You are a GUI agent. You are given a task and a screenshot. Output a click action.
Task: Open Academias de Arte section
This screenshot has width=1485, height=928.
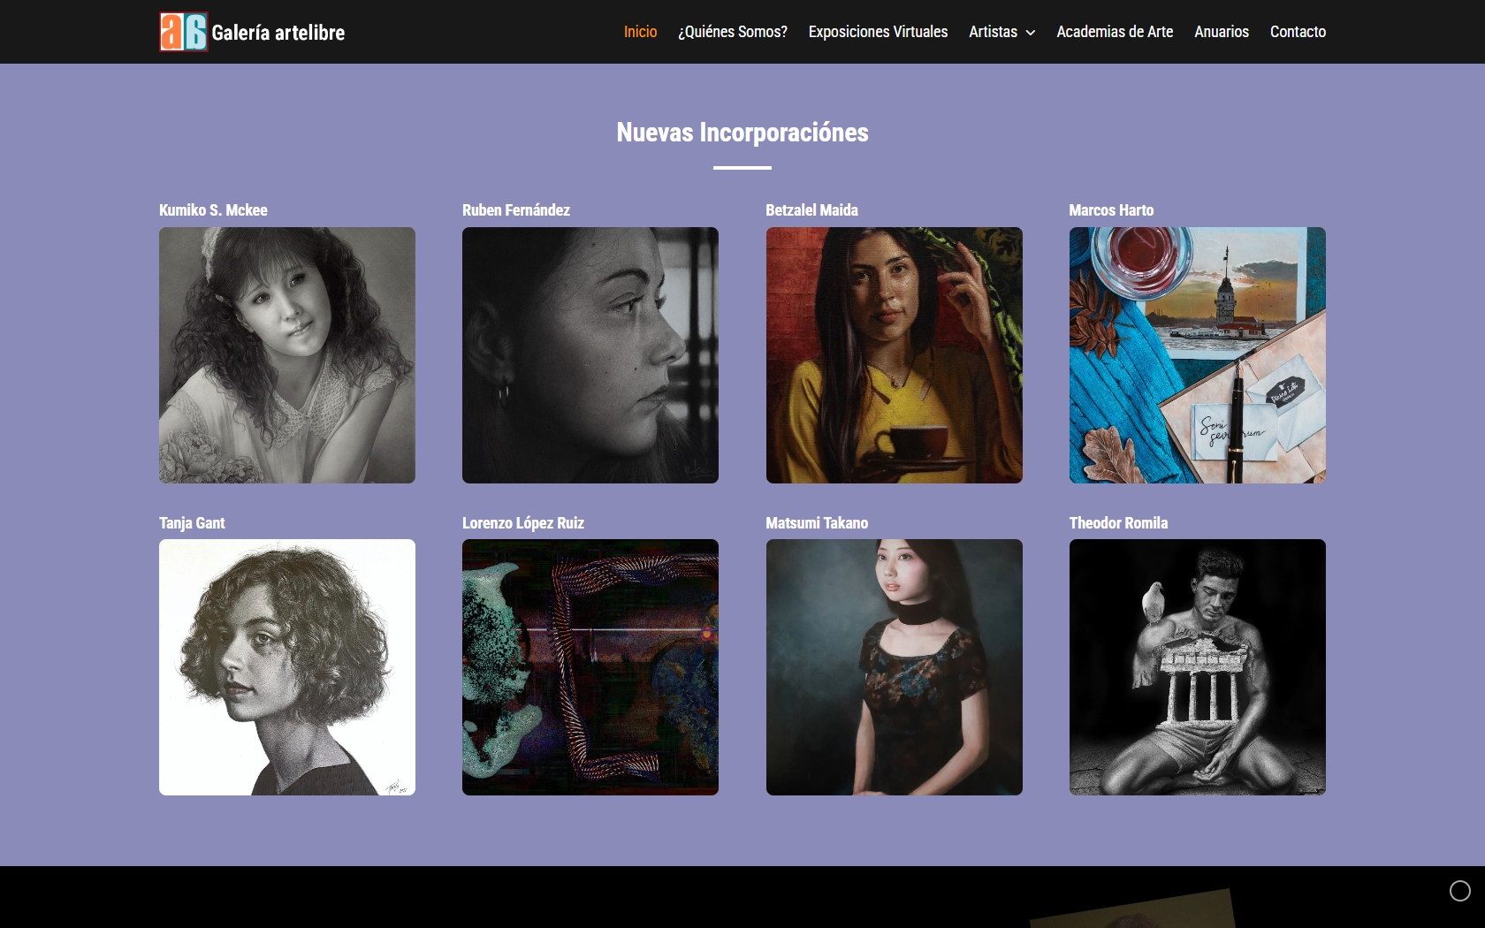click(1114, 32)
